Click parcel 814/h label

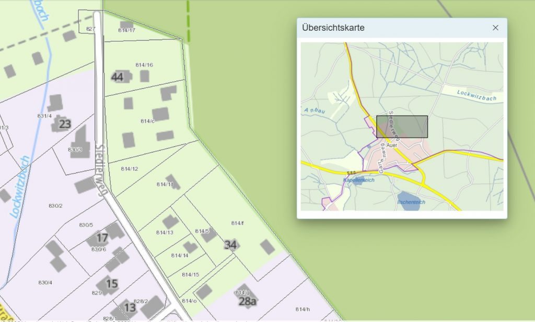pos(302,309)
